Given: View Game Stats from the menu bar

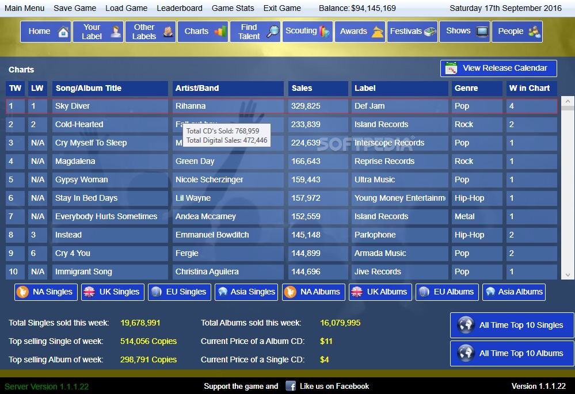Looking at the screenshot, I should click(233, 8).
